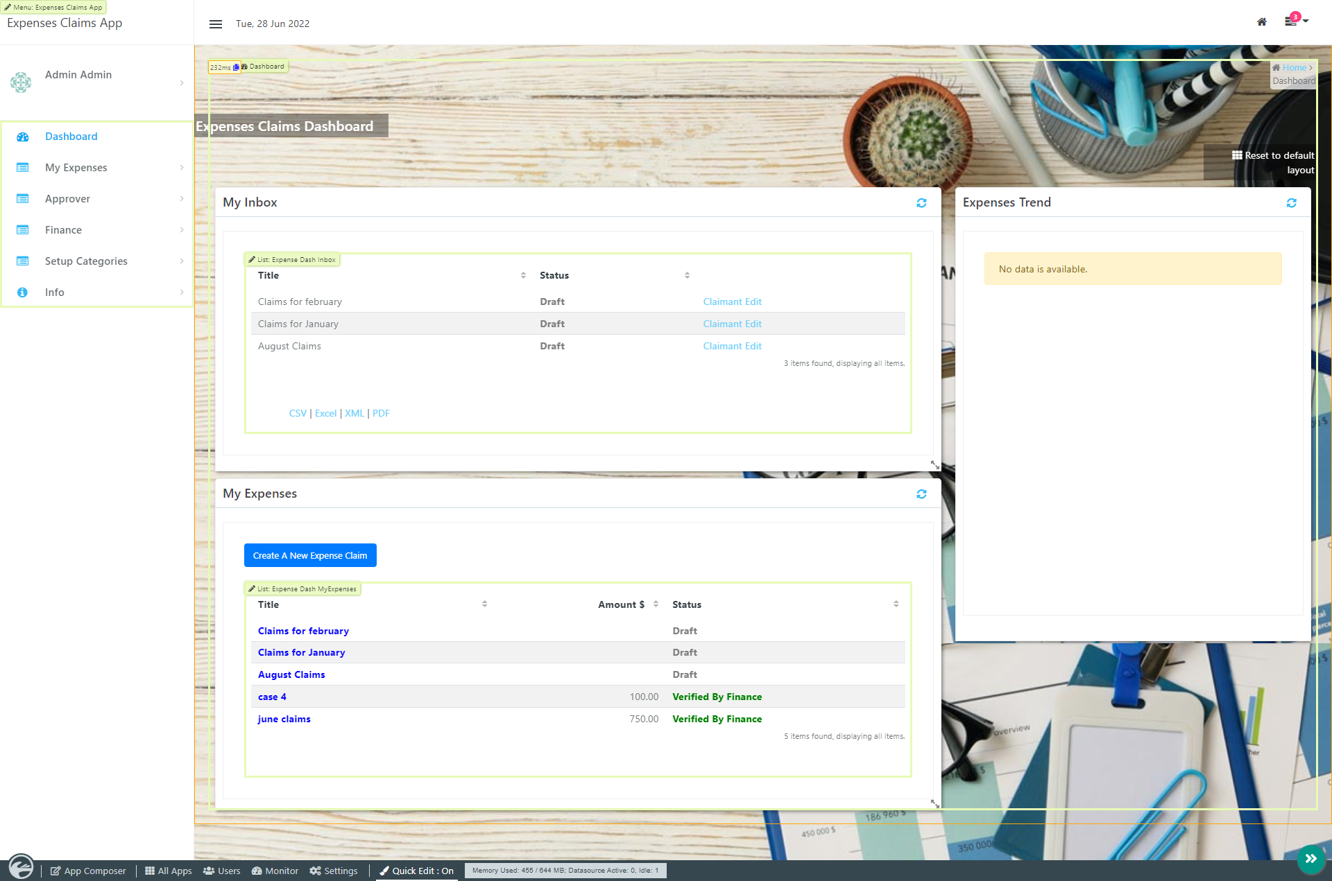The image size is (1332, 881).
Task: Expand the green arrow button at bottom right
Action: pos(1310,859)
